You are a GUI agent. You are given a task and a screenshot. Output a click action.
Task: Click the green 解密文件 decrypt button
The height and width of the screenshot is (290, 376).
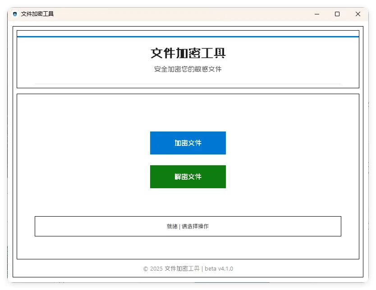(x=188, y=177)
